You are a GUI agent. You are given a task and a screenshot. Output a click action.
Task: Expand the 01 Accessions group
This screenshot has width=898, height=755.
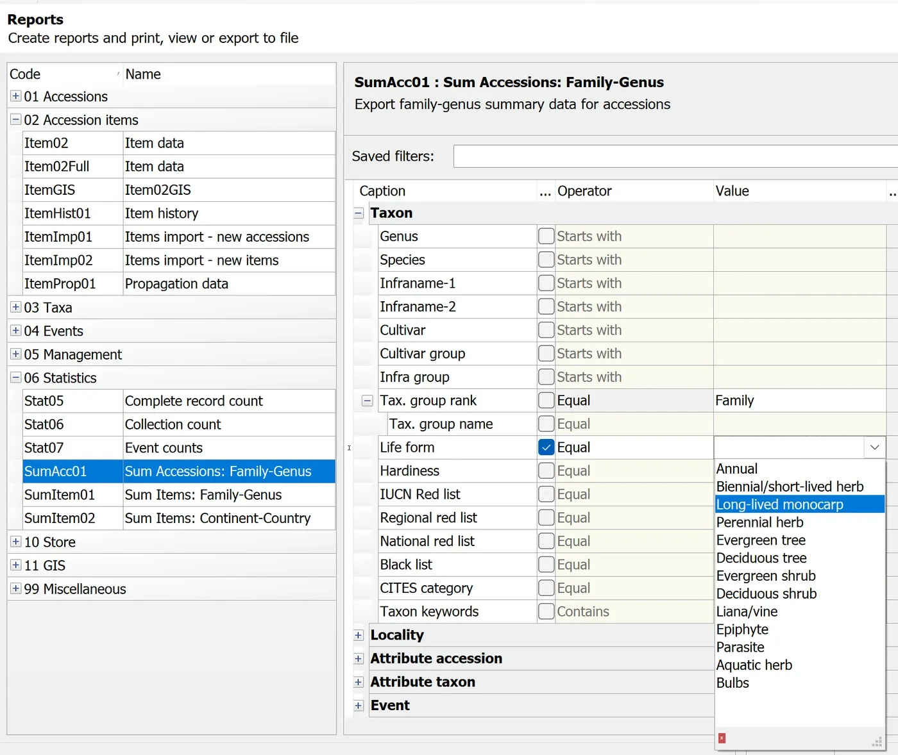[x=16, y=96]
